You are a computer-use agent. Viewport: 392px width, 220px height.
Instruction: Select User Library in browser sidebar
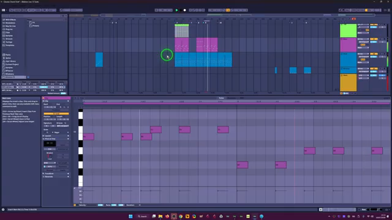(x=10, y=61)
